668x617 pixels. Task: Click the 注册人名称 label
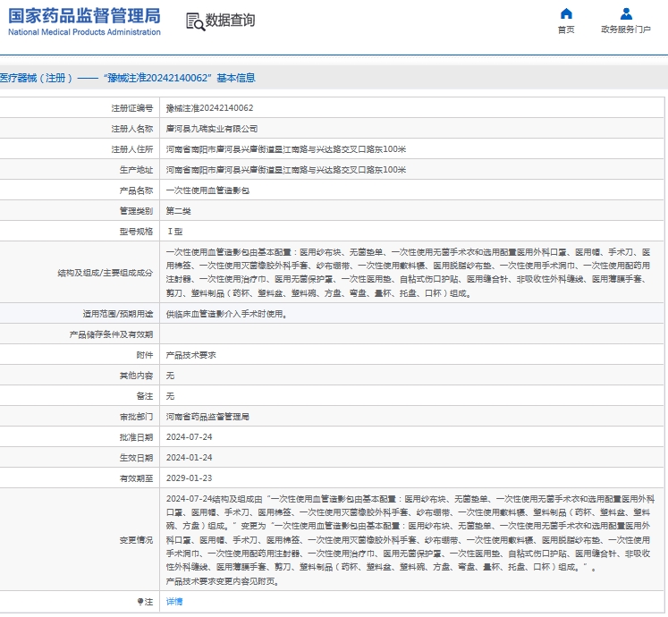[x=132, y=129]
